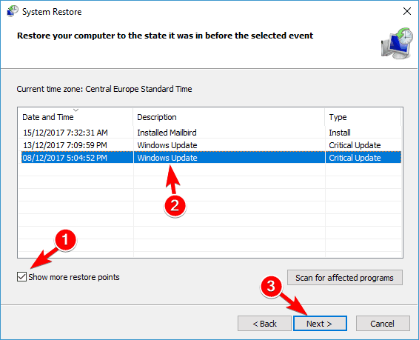Toggle Show more restore points checkbox

point(21,276)
